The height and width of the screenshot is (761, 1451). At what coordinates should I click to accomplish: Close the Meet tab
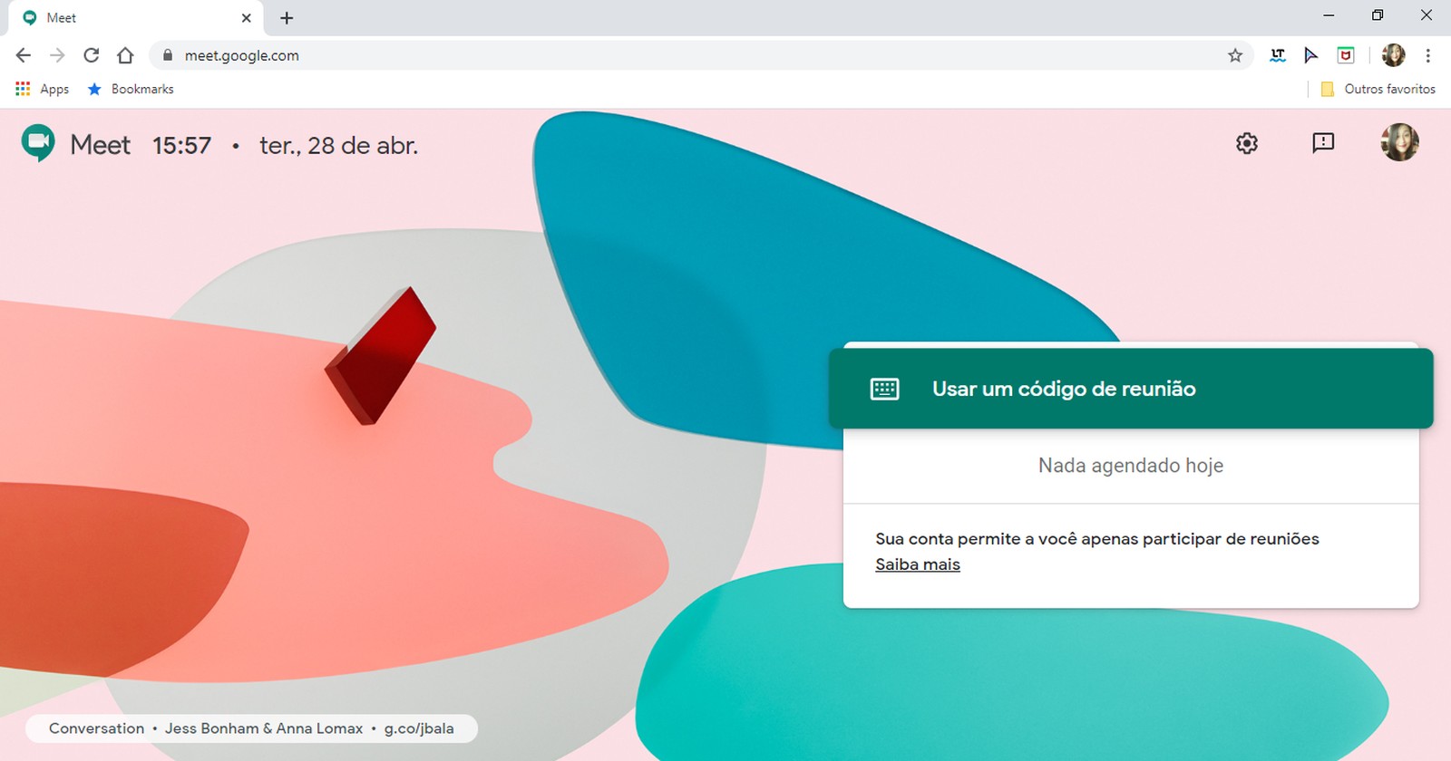tap(246, 18)
